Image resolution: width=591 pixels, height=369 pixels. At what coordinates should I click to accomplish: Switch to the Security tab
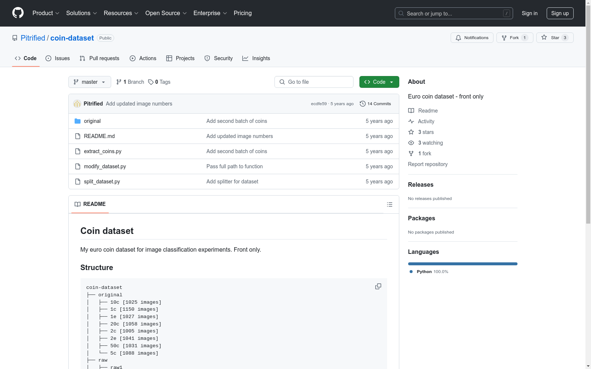click(x=219, y=58)
